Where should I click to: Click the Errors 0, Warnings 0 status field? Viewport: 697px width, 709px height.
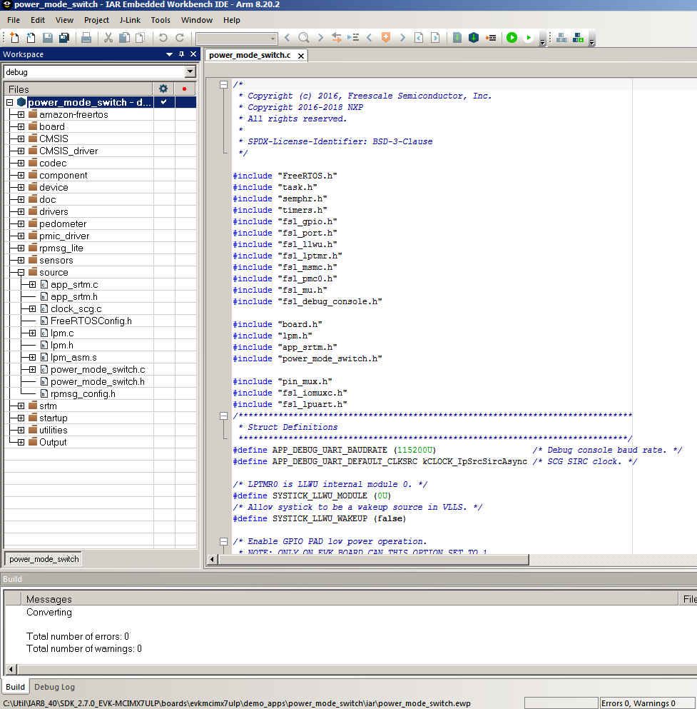[x=646, y=703]
